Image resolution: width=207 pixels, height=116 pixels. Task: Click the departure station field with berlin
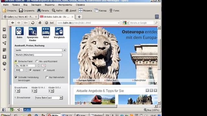[38, 50]
